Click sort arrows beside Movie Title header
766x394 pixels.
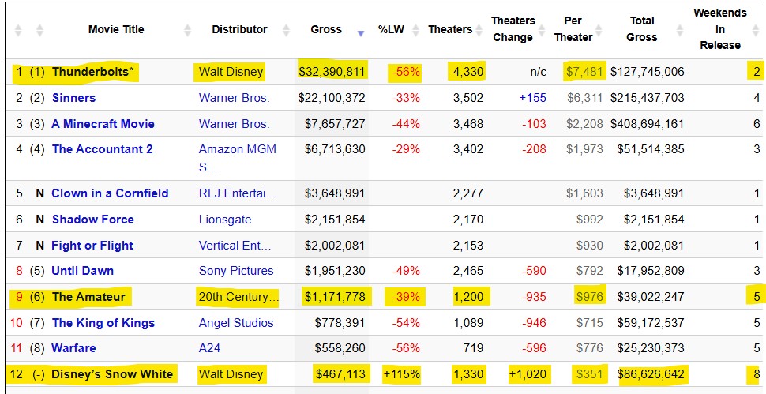[188, 30]
